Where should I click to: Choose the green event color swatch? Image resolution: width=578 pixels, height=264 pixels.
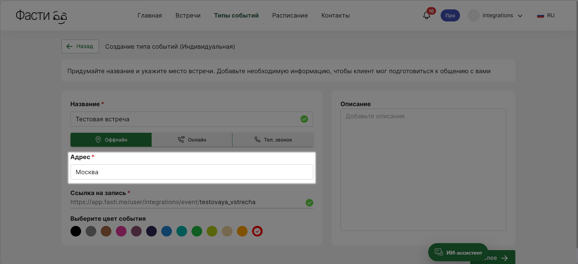[197, 231]
